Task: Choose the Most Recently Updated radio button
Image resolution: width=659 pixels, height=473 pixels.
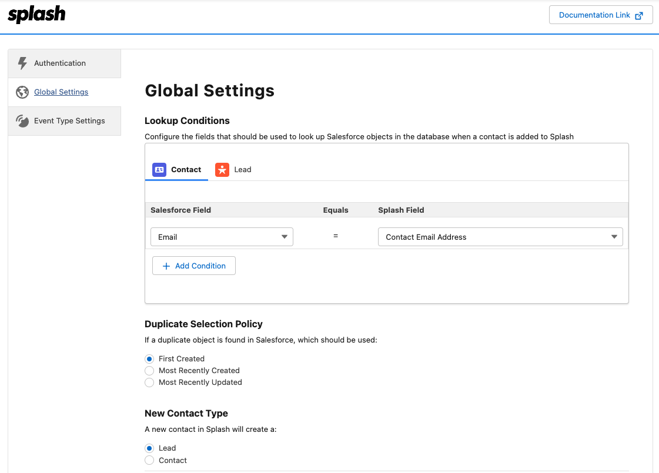Action: coord(149,383)
